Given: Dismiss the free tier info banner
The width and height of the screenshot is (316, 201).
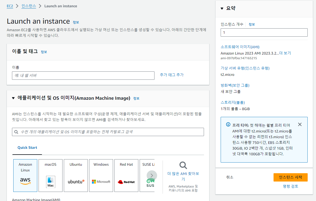Looking at the screenshot, I should [300, 124].
